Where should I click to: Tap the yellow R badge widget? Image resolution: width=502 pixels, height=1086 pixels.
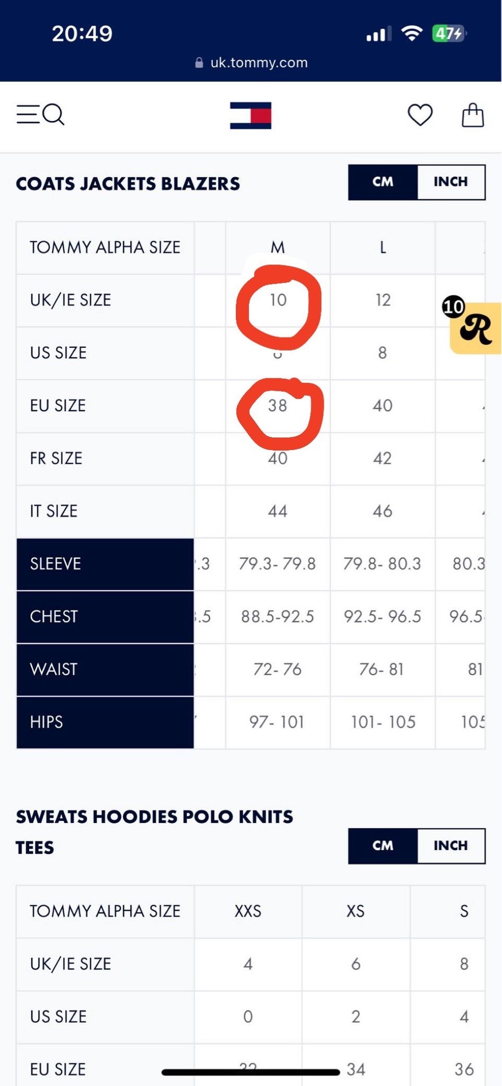point(475,328)
